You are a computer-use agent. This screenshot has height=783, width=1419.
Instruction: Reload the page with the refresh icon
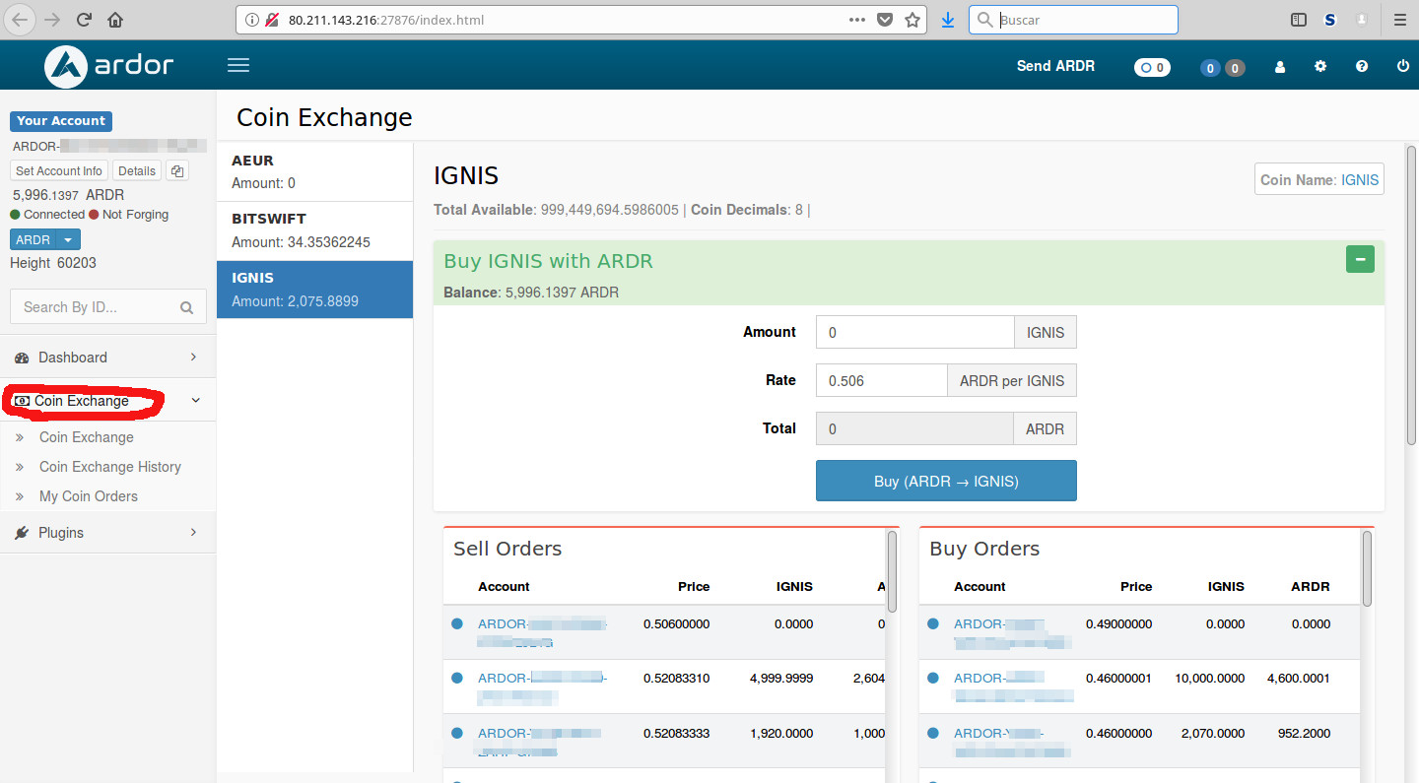[85, 20]
